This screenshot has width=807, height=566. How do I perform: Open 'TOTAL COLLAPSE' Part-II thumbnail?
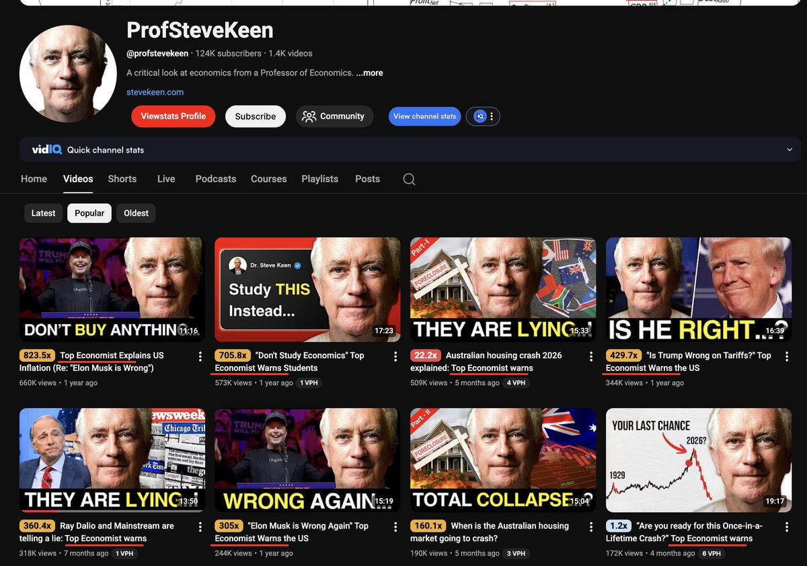[503, 460]
